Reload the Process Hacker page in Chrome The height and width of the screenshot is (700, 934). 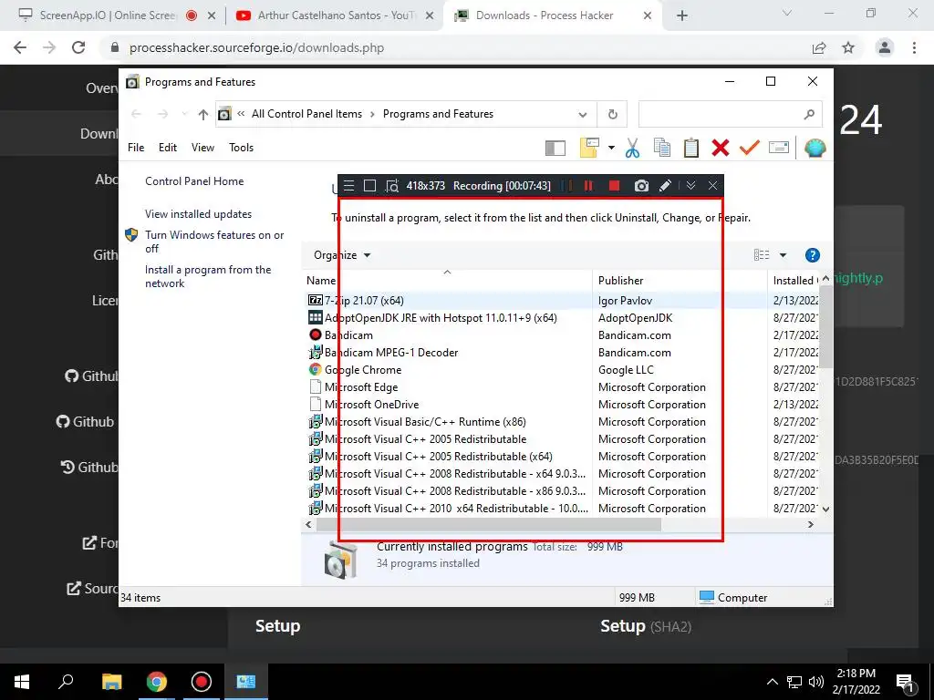tap(78, 47)
